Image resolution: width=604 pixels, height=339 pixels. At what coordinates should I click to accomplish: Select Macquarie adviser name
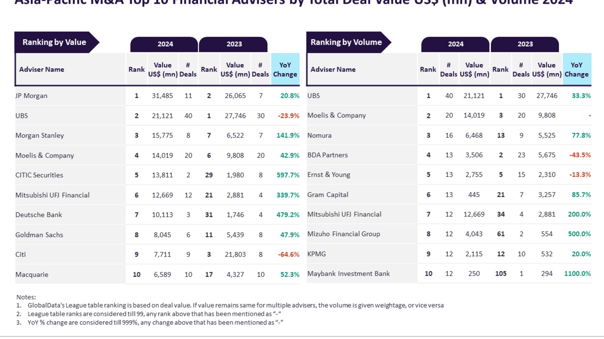click(32, 275)
